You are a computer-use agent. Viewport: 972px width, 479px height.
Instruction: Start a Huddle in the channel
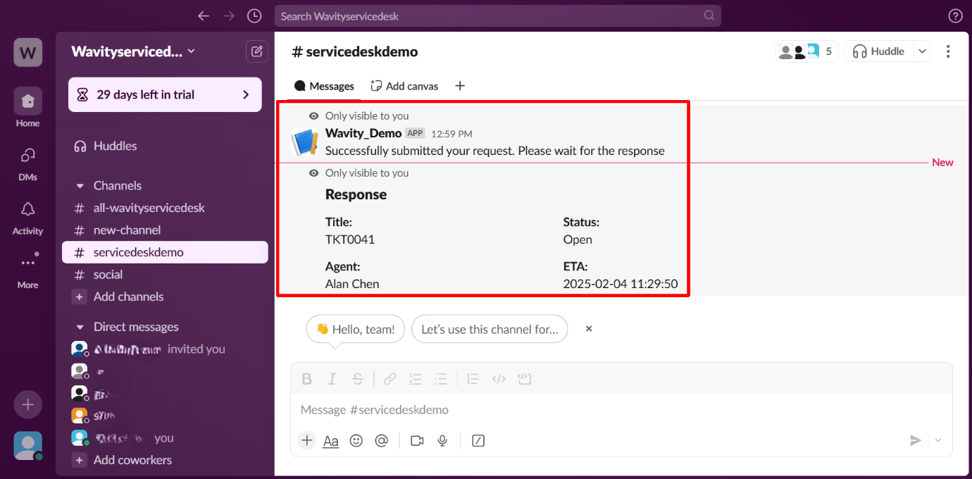878,51
